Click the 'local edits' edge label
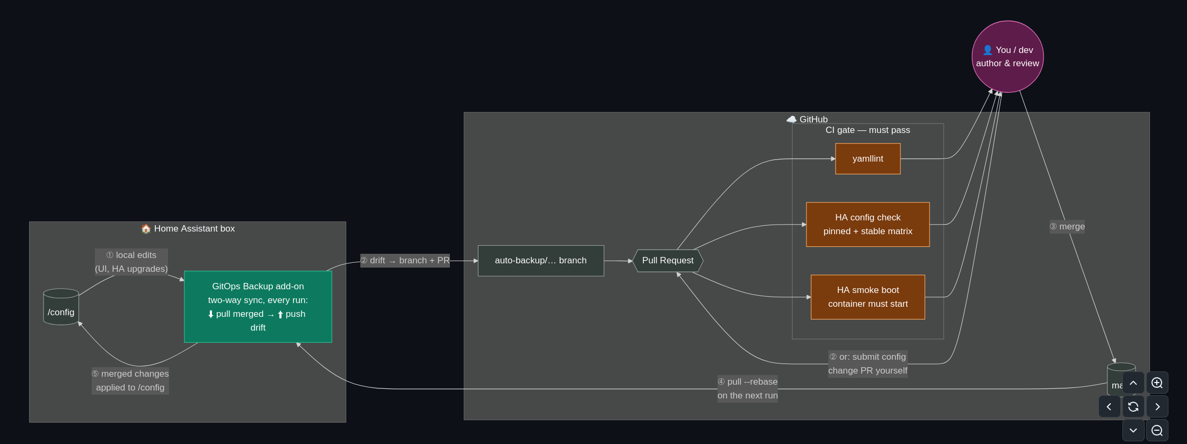1187x444 pixels. 131,262
